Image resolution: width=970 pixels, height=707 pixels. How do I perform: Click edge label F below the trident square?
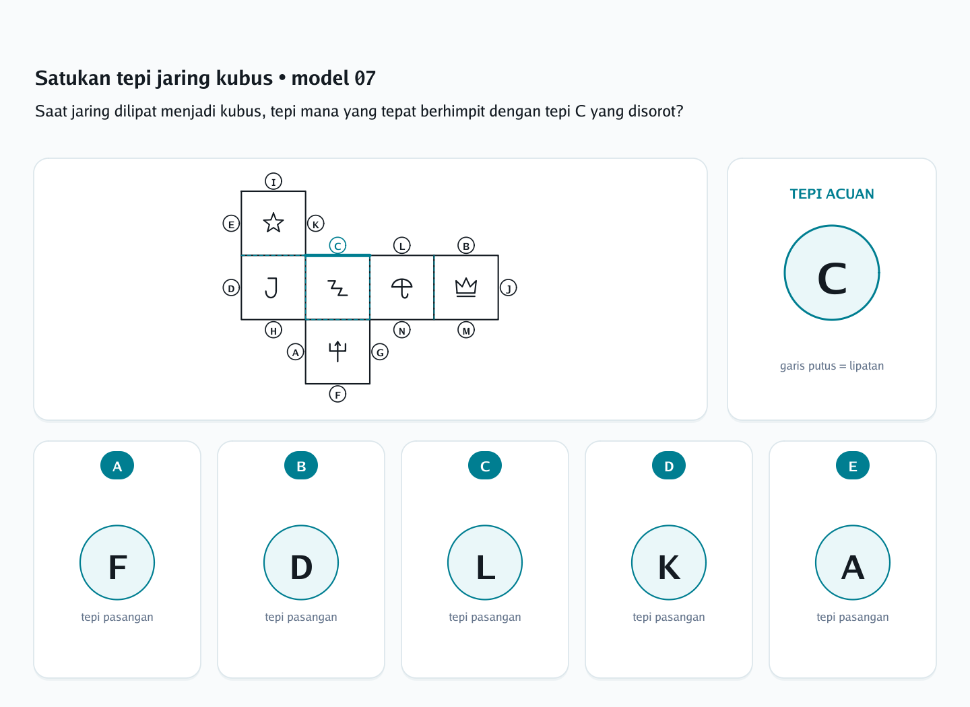click(337, 394)
